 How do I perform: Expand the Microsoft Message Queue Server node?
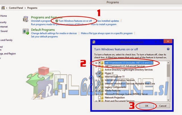pyautogui.click(x=96, y=94)
